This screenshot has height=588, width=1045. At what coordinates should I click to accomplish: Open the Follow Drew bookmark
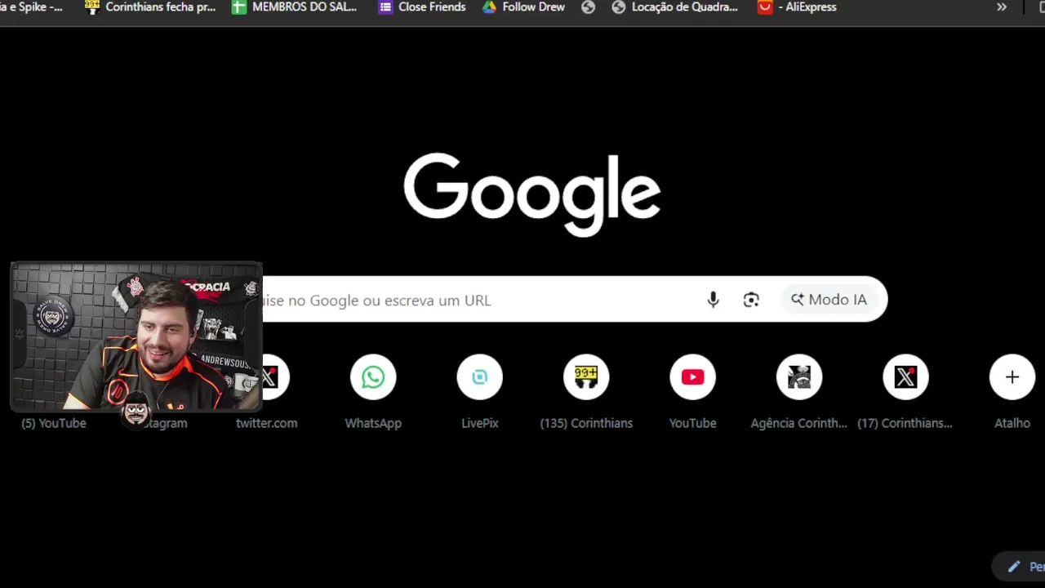coord(523,7)
